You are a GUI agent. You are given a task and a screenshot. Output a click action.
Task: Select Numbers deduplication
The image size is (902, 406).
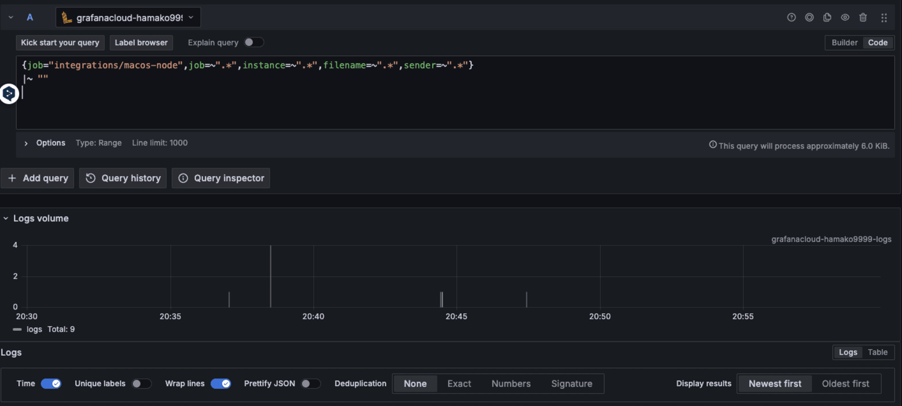coord(511,384)
